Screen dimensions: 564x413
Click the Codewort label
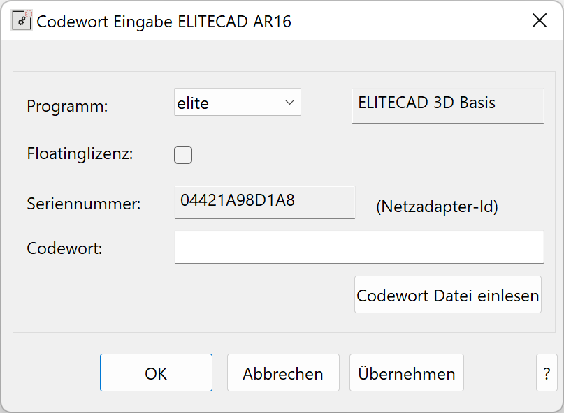click(x=64, y=248)
